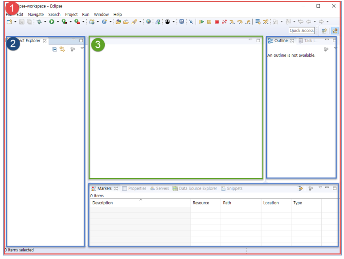Image resolution: width=344 pixels, height=259 pixels.
Task: Click the red Terminate square icon
Action: (x=217, y=22)
